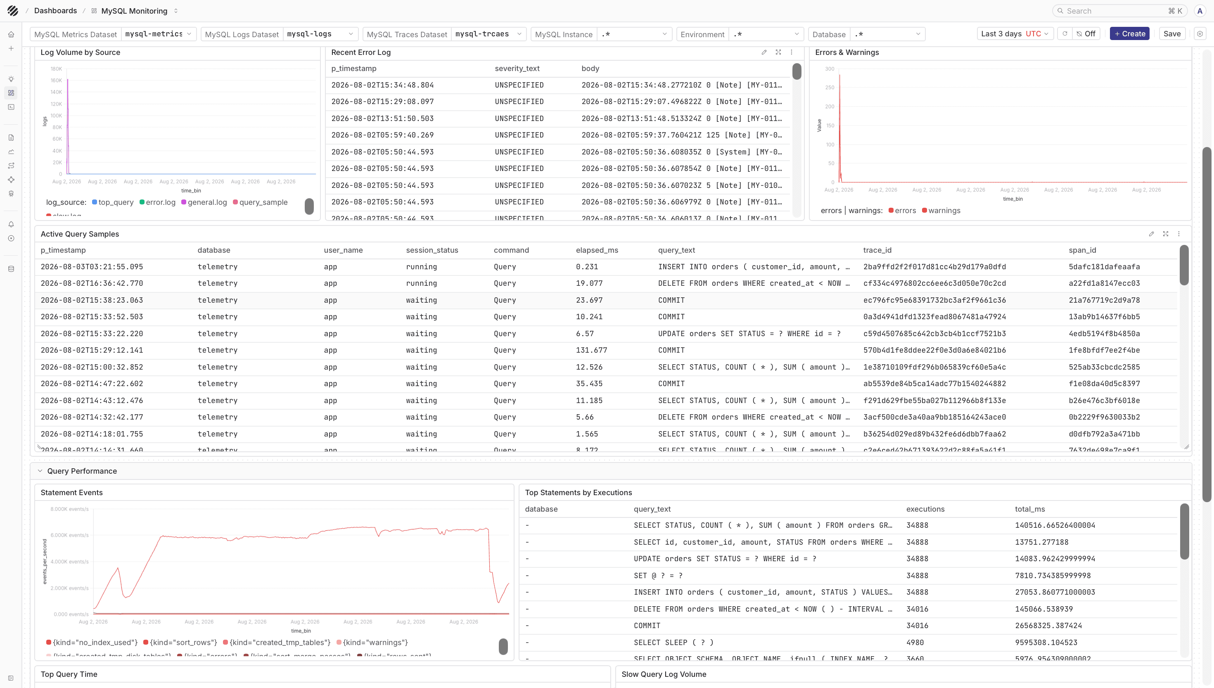Open the lightbulb insights icon in sidebar
This screenshot has height=688, width=1214.
click(x=11, y=79)
